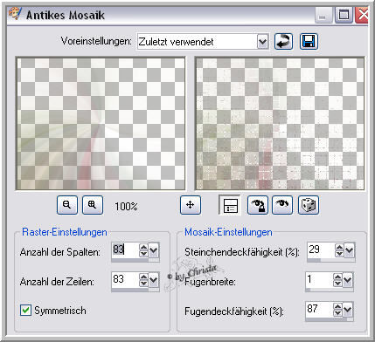Viewport: 375px width, 342px height.
Task: Decrease Fugendeckfähigkeit with down arrow
Action: pyautogui.click(x=337, y=313)
